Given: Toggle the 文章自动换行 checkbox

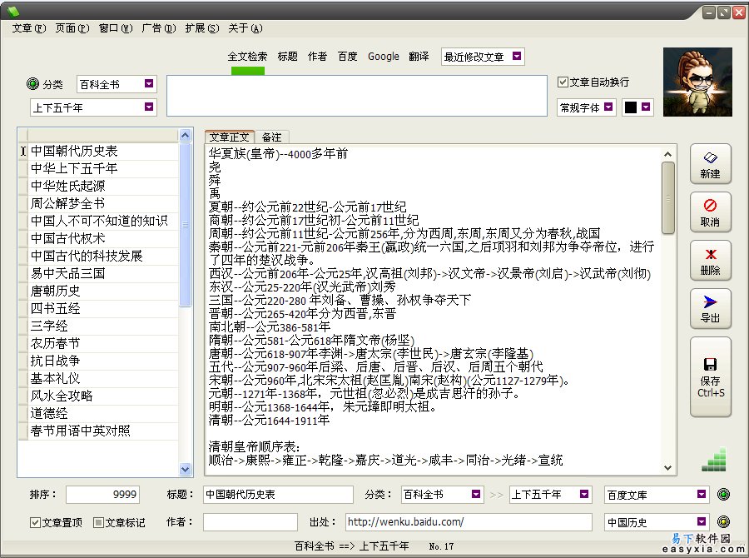Looking at the screenshot, I should tap(563, 82).
